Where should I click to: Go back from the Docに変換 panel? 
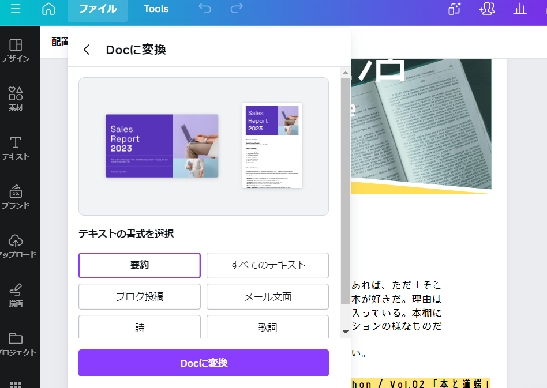[87, 50]
